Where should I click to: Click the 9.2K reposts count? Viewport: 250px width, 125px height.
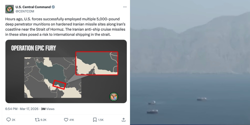coord(43,120)
